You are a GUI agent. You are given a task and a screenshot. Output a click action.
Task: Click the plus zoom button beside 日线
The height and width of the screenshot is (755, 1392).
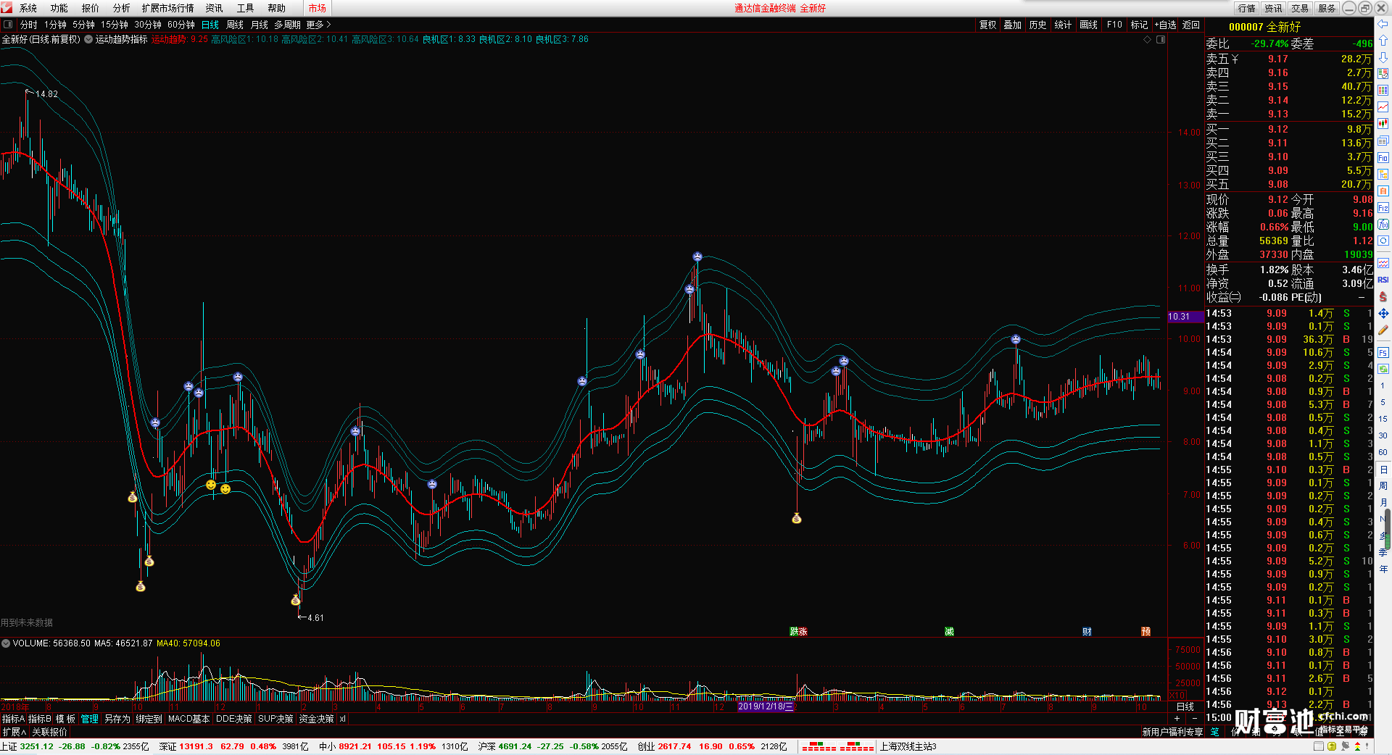click(x=1177, y=718)
